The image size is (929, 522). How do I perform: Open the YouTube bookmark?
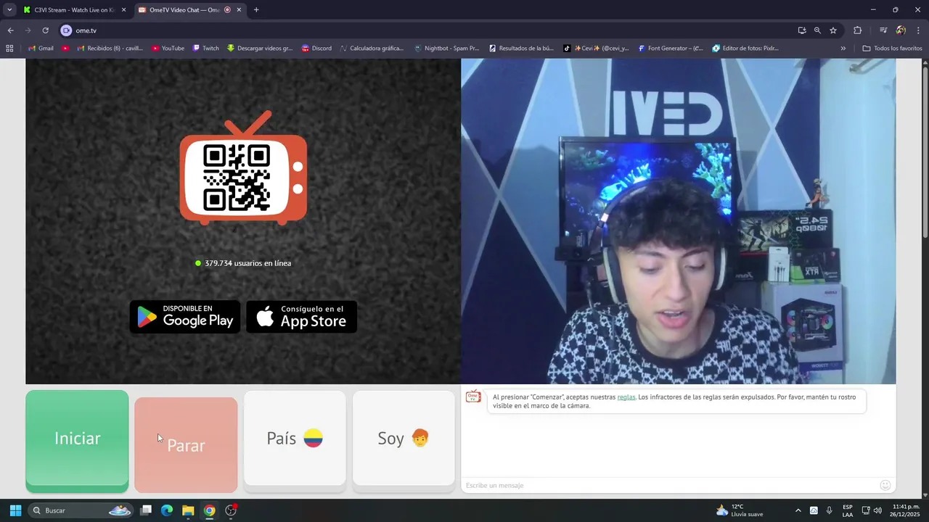(x=168, y=49)
